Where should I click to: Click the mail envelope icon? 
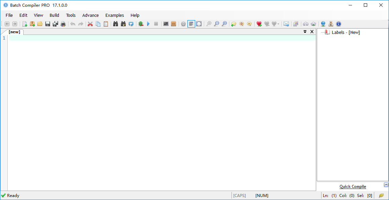coord(286,24)
